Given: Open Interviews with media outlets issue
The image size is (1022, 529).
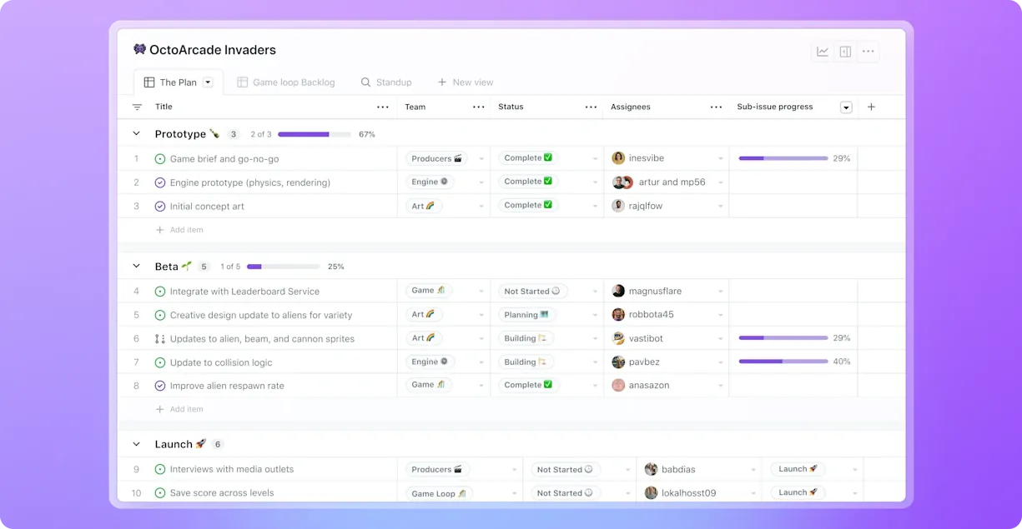Looking at the screenshot, I should (232, 469).
